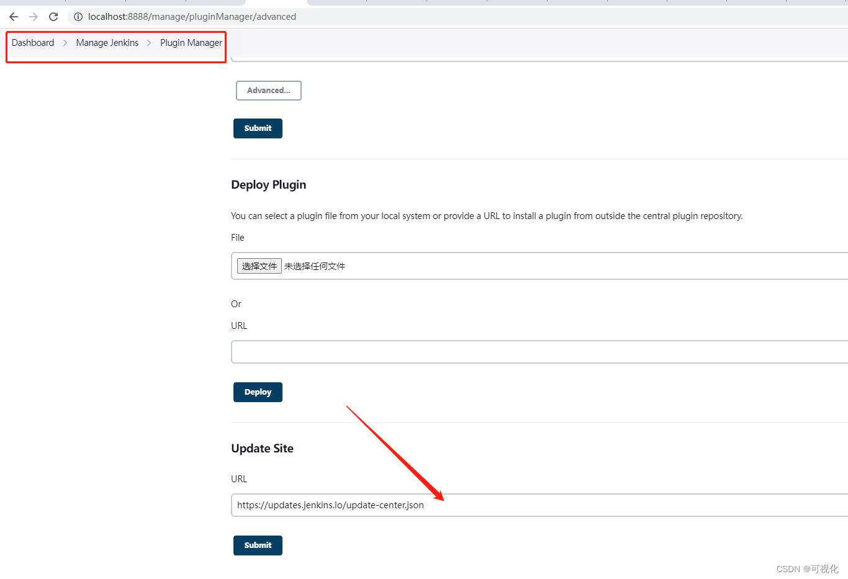Click the plugin file description paragraph

[487, 216]
